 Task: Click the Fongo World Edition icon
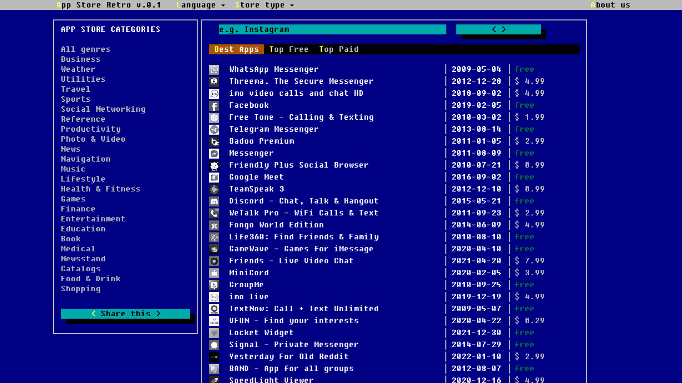pos(214,225)
